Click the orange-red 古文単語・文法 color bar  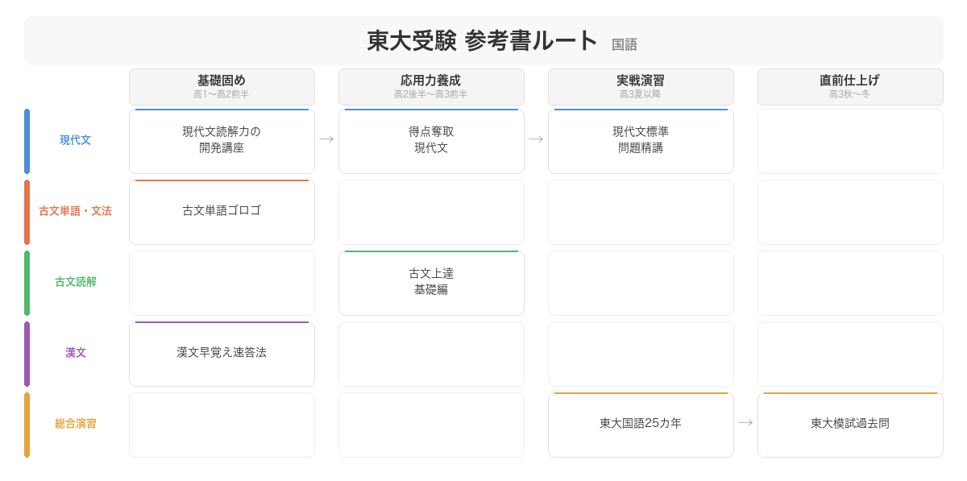click(x=27, y=212)
